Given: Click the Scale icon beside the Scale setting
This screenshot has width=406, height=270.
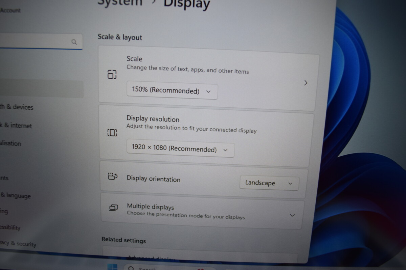Looking at the screenshot, I should 112,74.
